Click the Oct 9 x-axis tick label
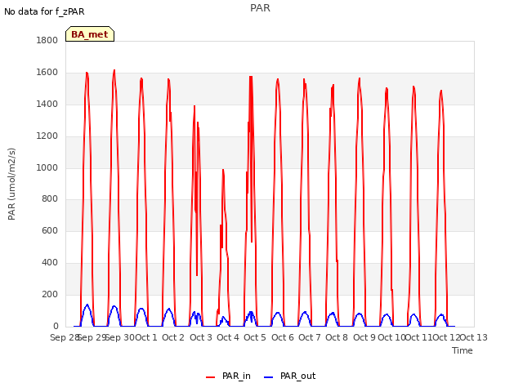 (364, 337)
